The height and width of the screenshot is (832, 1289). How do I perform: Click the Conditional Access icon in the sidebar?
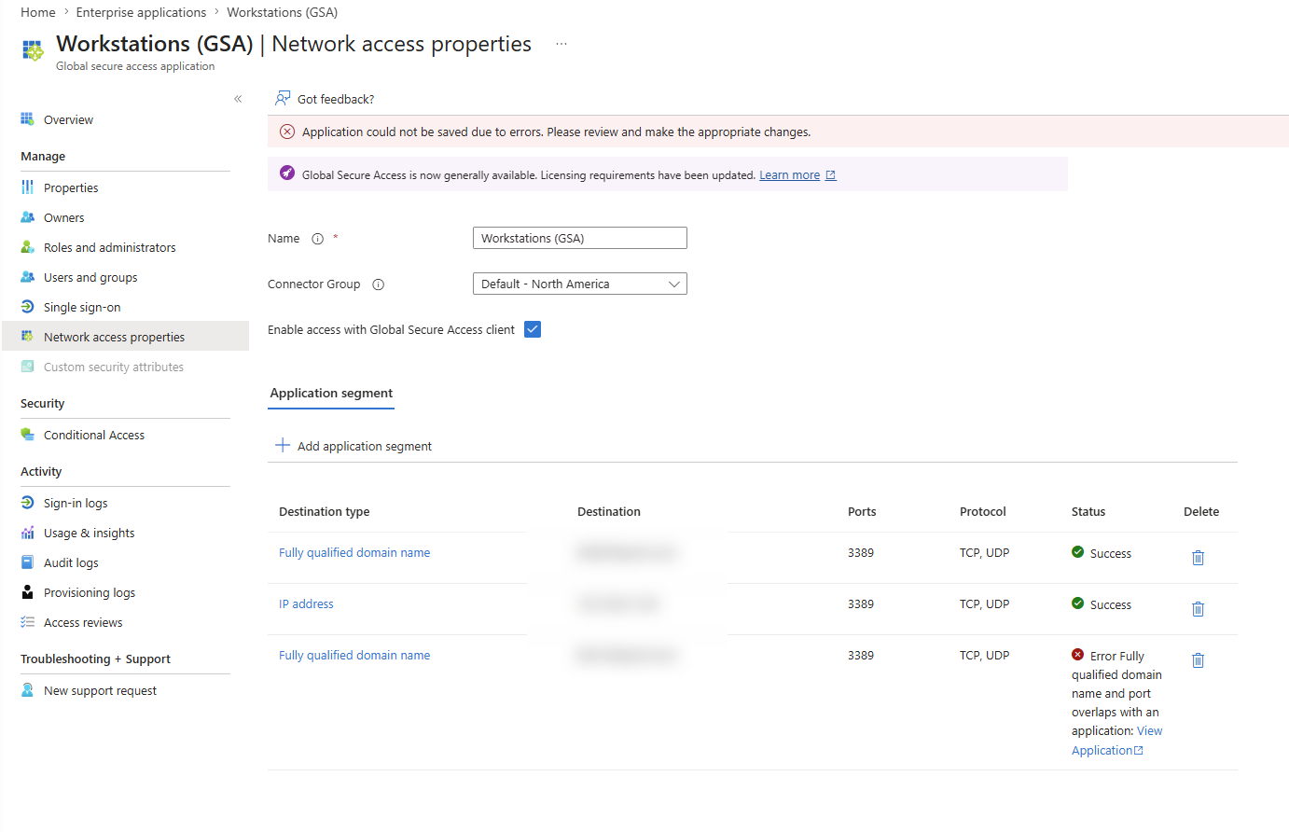pos(28,435)
